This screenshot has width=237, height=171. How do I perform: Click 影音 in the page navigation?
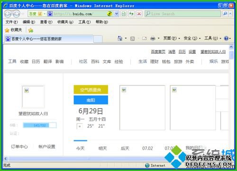click(60, 61)
